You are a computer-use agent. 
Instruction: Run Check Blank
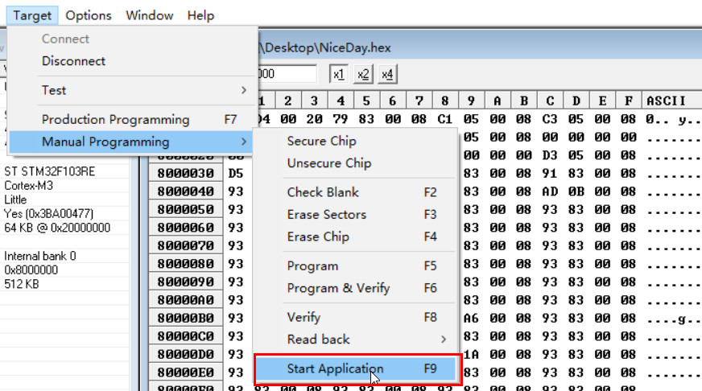point(356,192)
